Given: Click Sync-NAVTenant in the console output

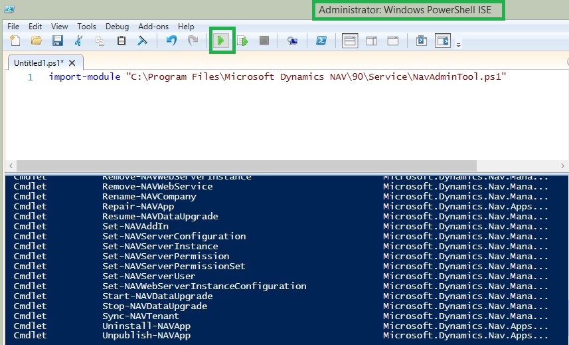Looking at the screenshot, I should tap(141, 316).
